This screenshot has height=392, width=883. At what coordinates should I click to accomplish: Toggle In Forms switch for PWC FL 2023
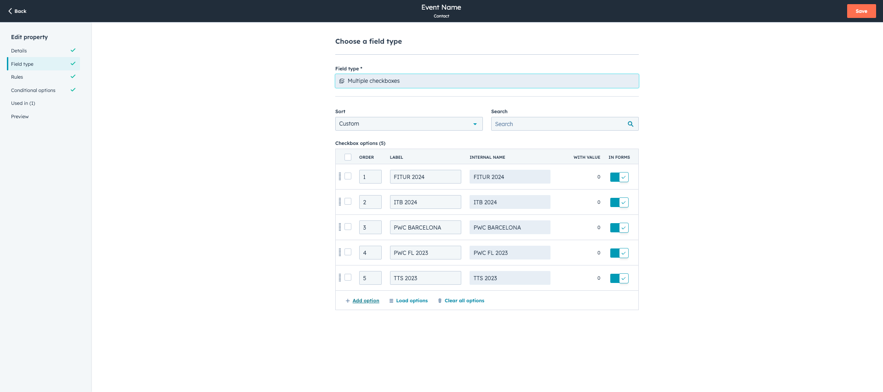click(619, 253)
